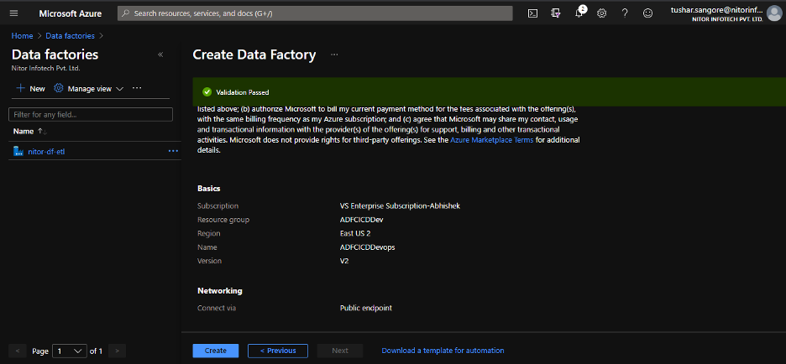Open the page number dropdown
Screen dimensions: 786x364
[71, 351]
